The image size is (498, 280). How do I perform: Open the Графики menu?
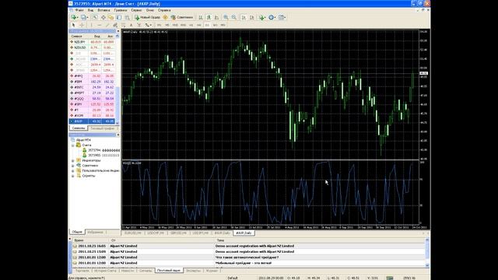click(121, 10)
